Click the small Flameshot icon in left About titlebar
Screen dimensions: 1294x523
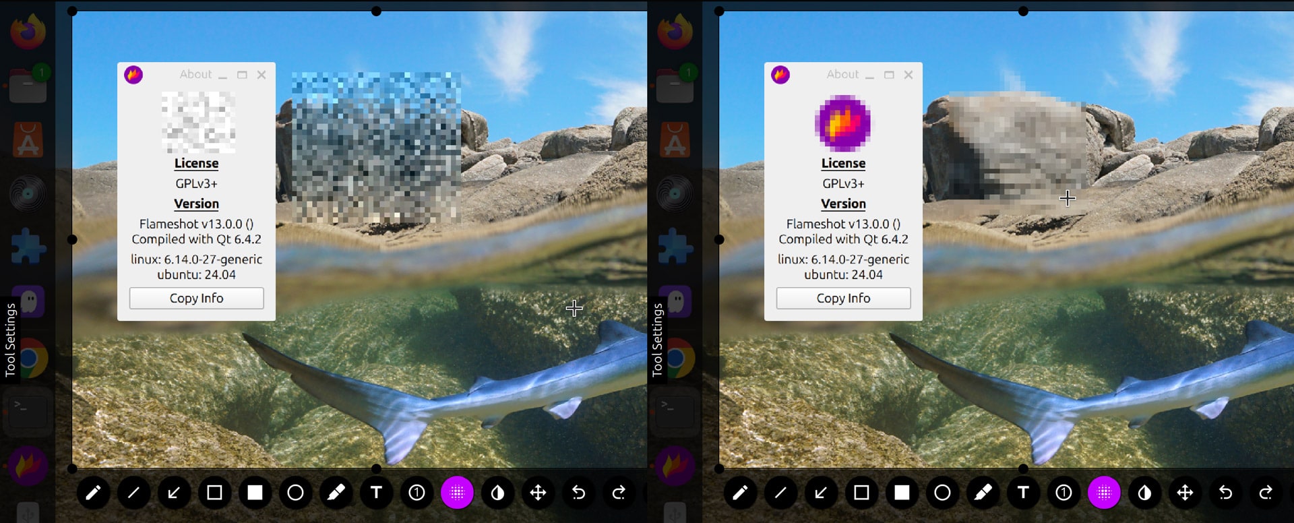[x=133, y=75]
